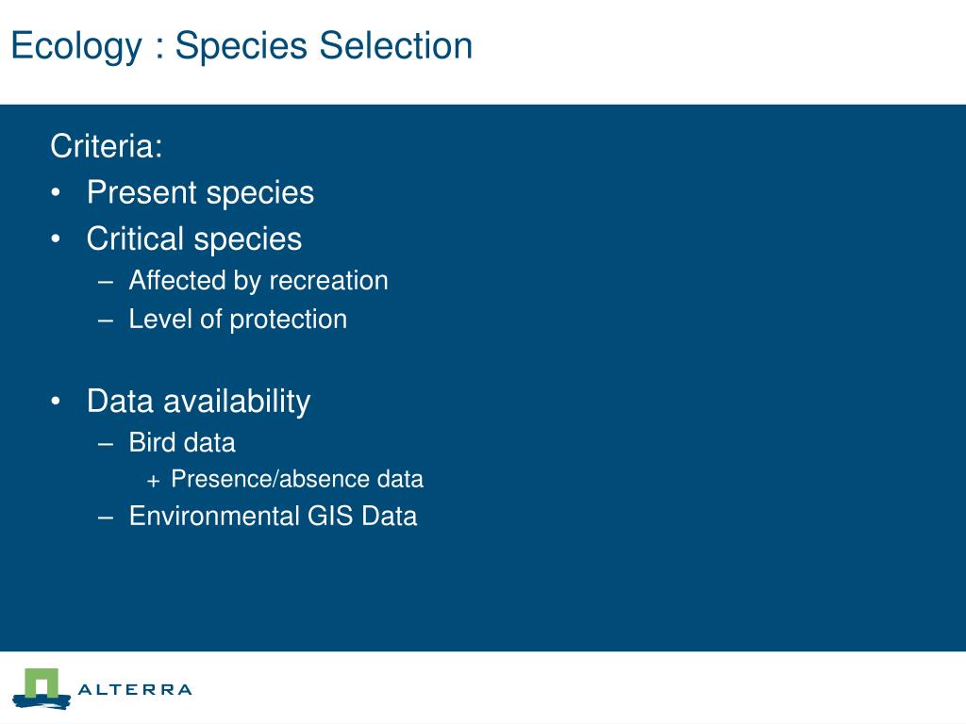Click the Bird data sub-item
The width and height of the screenshot is (966, 724).
[x=182, y=443]
